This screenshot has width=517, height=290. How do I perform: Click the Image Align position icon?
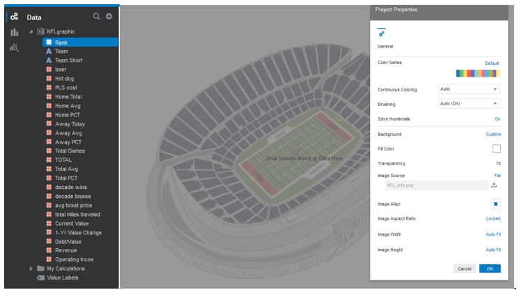496,204
